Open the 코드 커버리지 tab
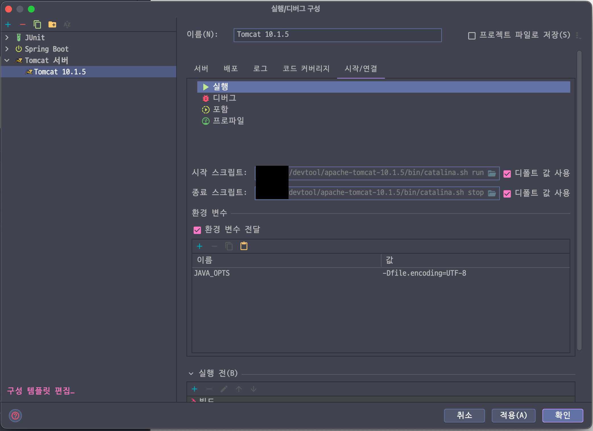Viewport: 593px width, 431px height. pyautogui.click(x=306, y=69)
